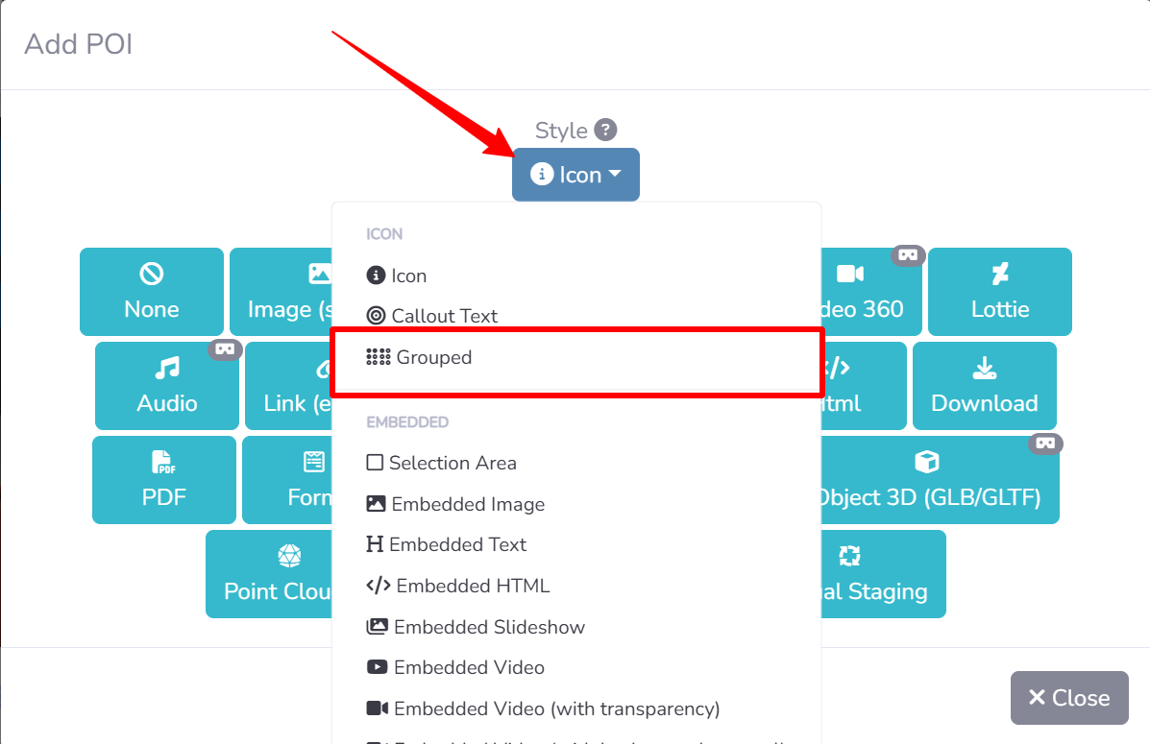Select the Lottie content type

pos(999,292)
